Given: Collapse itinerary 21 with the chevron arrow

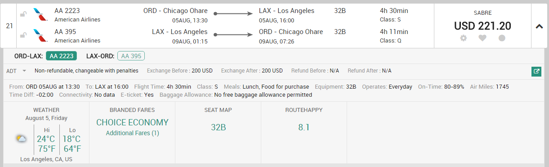Looking at the screenshot, I should pyautogui.click(x=540, y=26).
